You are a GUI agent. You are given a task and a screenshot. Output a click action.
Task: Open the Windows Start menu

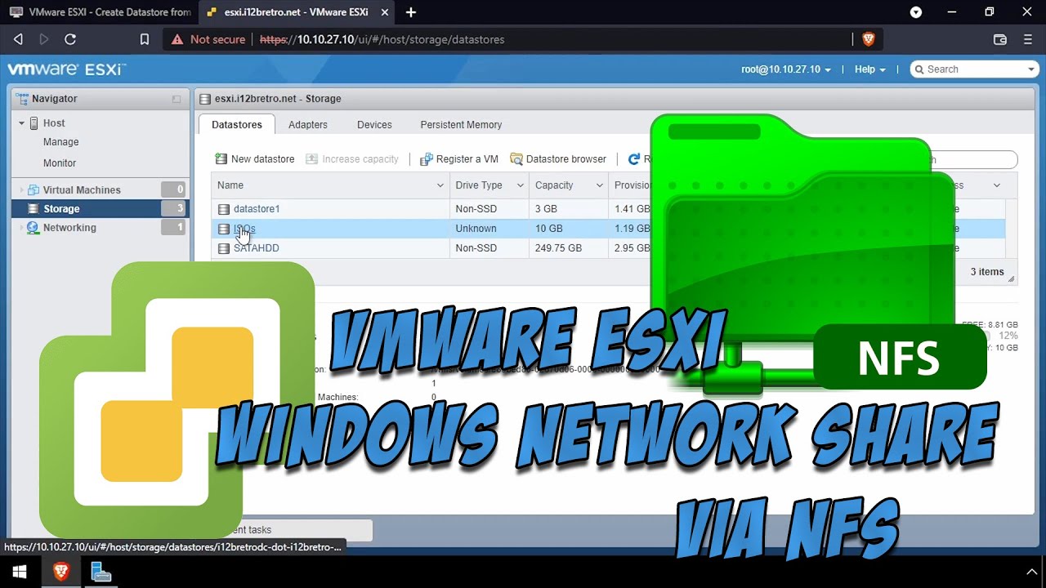click(20, 572)
